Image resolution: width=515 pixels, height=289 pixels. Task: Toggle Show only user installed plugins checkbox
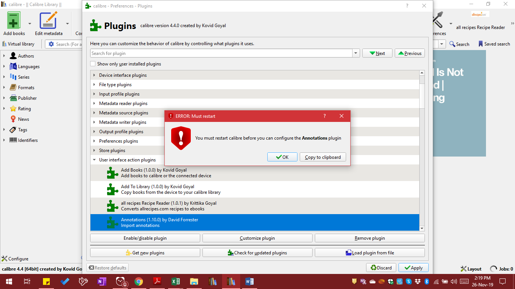pyautogui.click(x=93, y=64)
